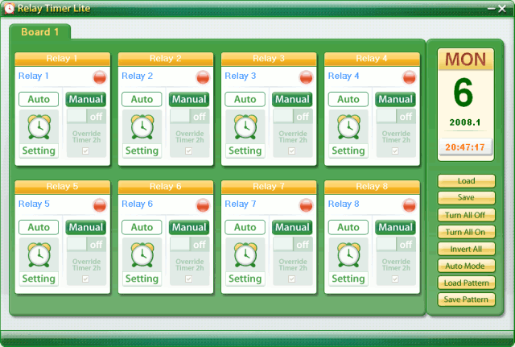Screen dimensions: 515x347
Task: Switch to the Board 1 tab
Action: coord(39,32)
